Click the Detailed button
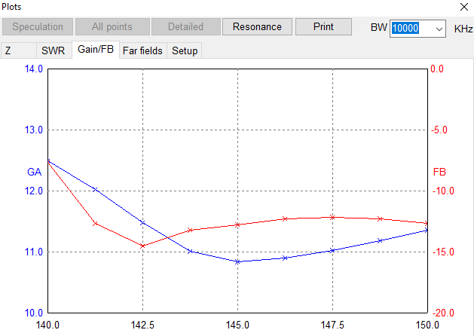Viewport: 474px width, 336px height. pyautogui.click(x=185, y=27)
